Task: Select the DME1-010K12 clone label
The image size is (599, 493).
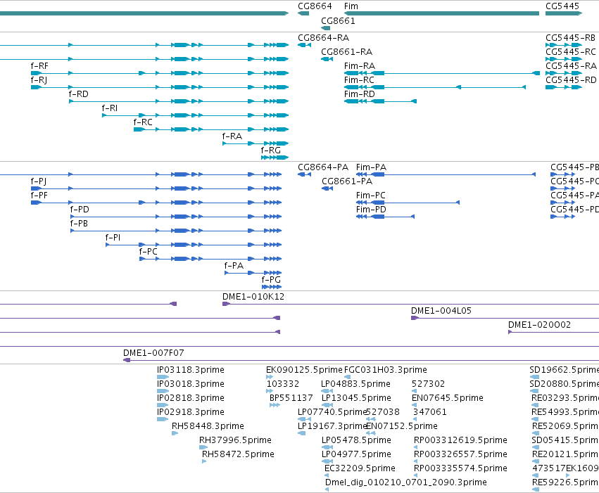Action: 253,297
